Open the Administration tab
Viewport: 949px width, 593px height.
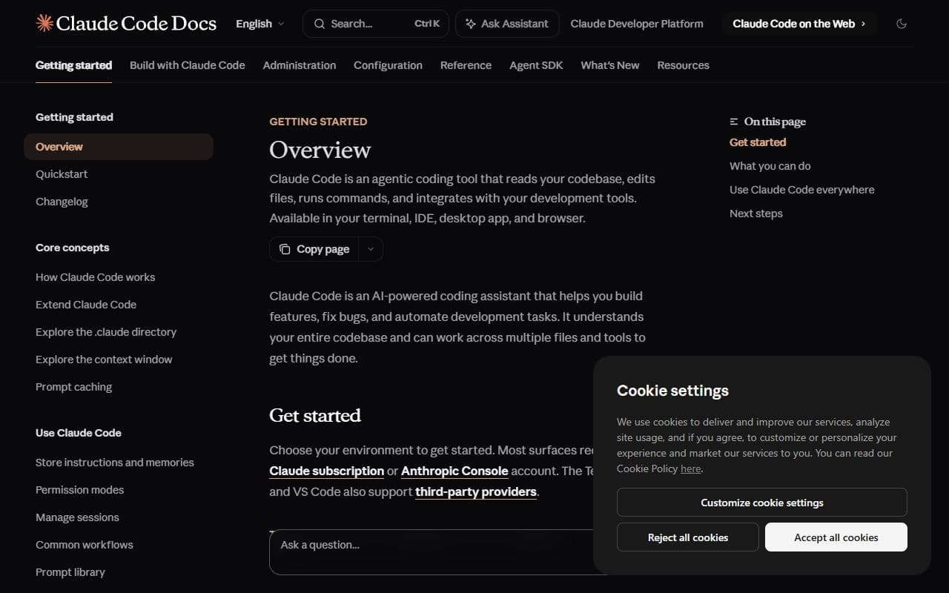[300, 65]
